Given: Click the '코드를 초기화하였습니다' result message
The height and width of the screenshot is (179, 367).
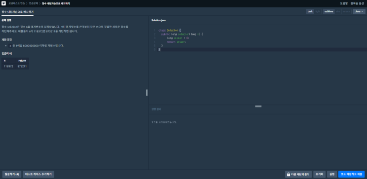Looking at the screenshot, I should (x=164, y=122).
